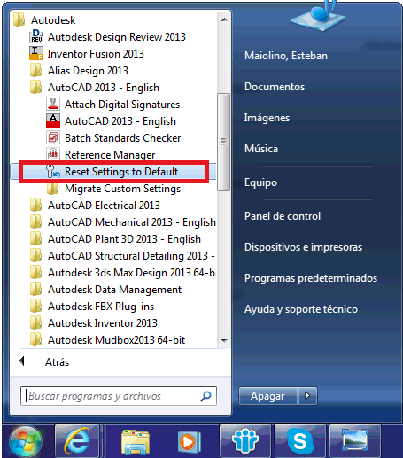The width and height of the screenshot is (403, 458).
Task: Launch Inventor Fusion 2013 icon
Action: coord(36,54)
